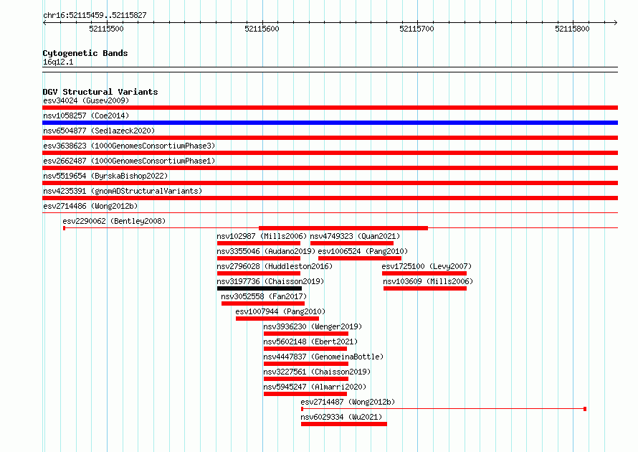Click the ruler's right arrow end
This screenshot has height=452, width=638.
[616, 23]
